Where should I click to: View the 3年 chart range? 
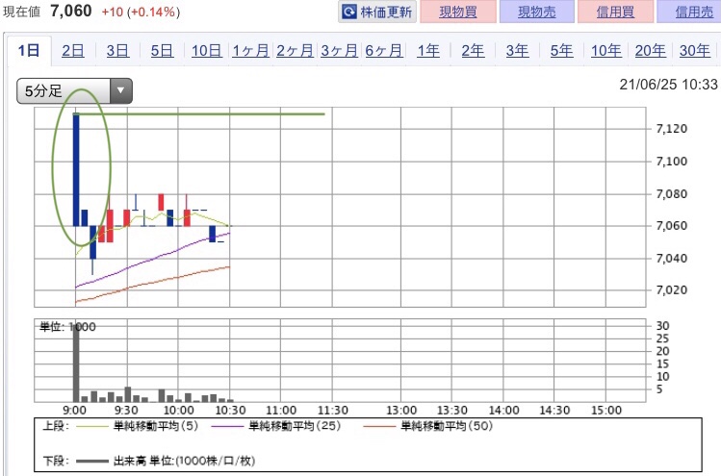pyautogui.click(x=517, y=50)
